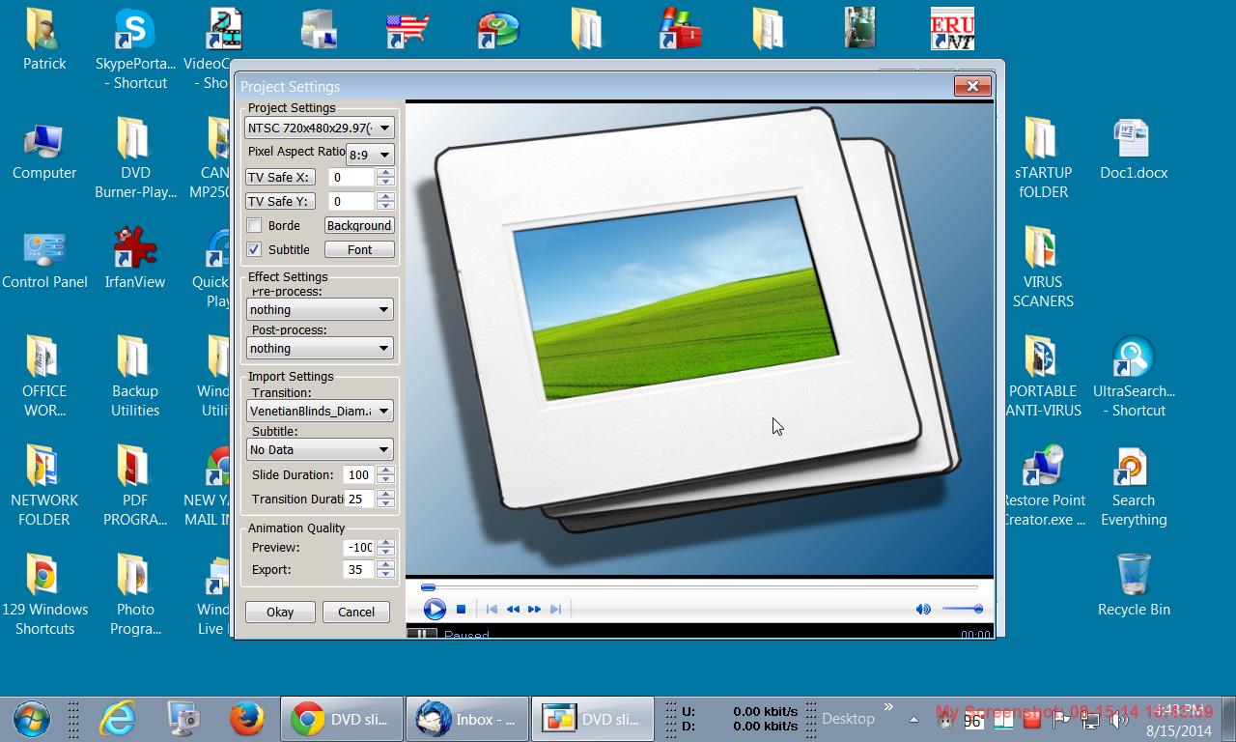Viewport: 1236px width, 742px height.
Task: Open the SkypePortable shortcut icon
Action: tap(135, 48)
